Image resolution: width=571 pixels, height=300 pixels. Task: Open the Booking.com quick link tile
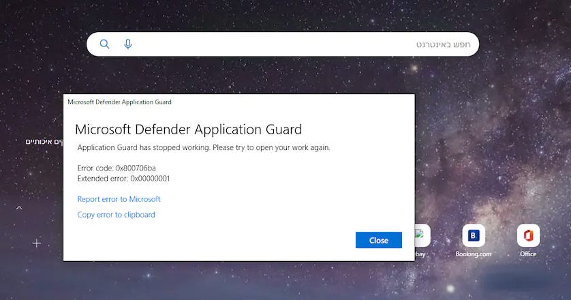click(x=474, y=235)
